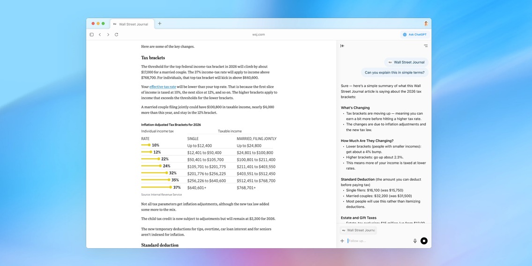Open a new tab with the plus button

(x=160, y=23)
